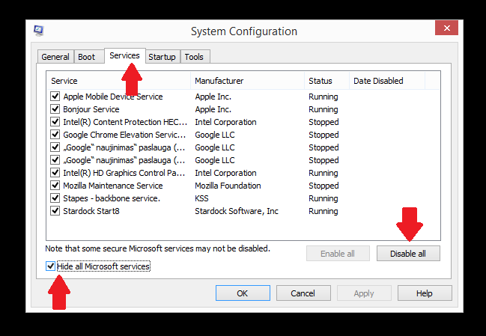Screen dimensions: 486x336
Task: Sort services by Status column header
Action: coord(326,81)
